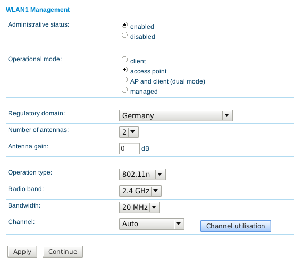Click the WLAN1 Management heading
The width and height of the screenshot is (294, 265).
point(38,10)
